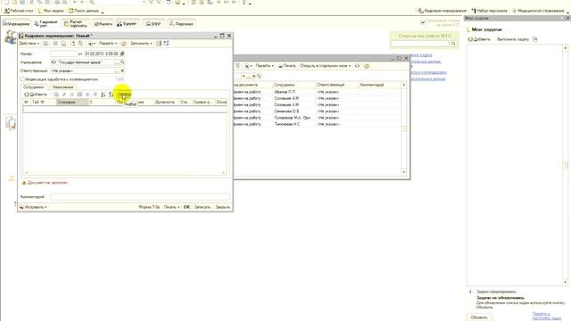Click Добавить in the employees table toolbar
This screenshot has height=321, width=571.
[36, 95]
